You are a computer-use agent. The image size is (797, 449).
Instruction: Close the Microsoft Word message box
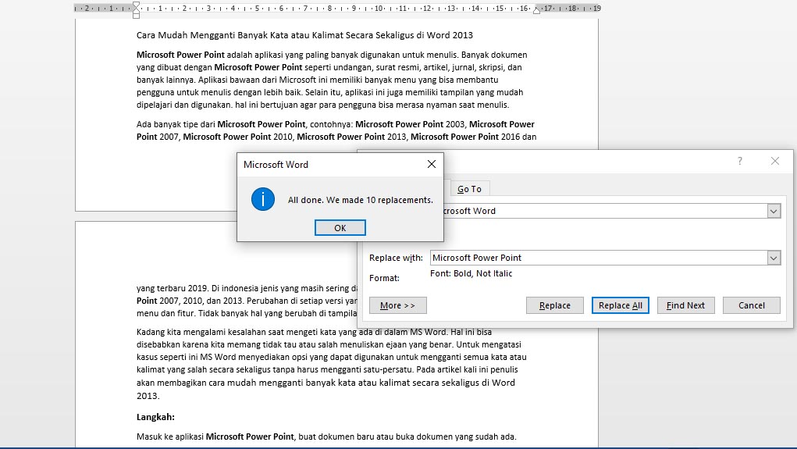coord(431,165)
